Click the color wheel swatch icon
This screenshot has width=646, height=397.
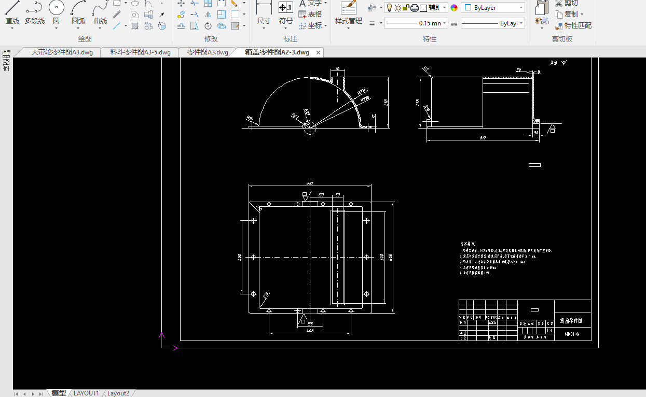coord(455,8)
